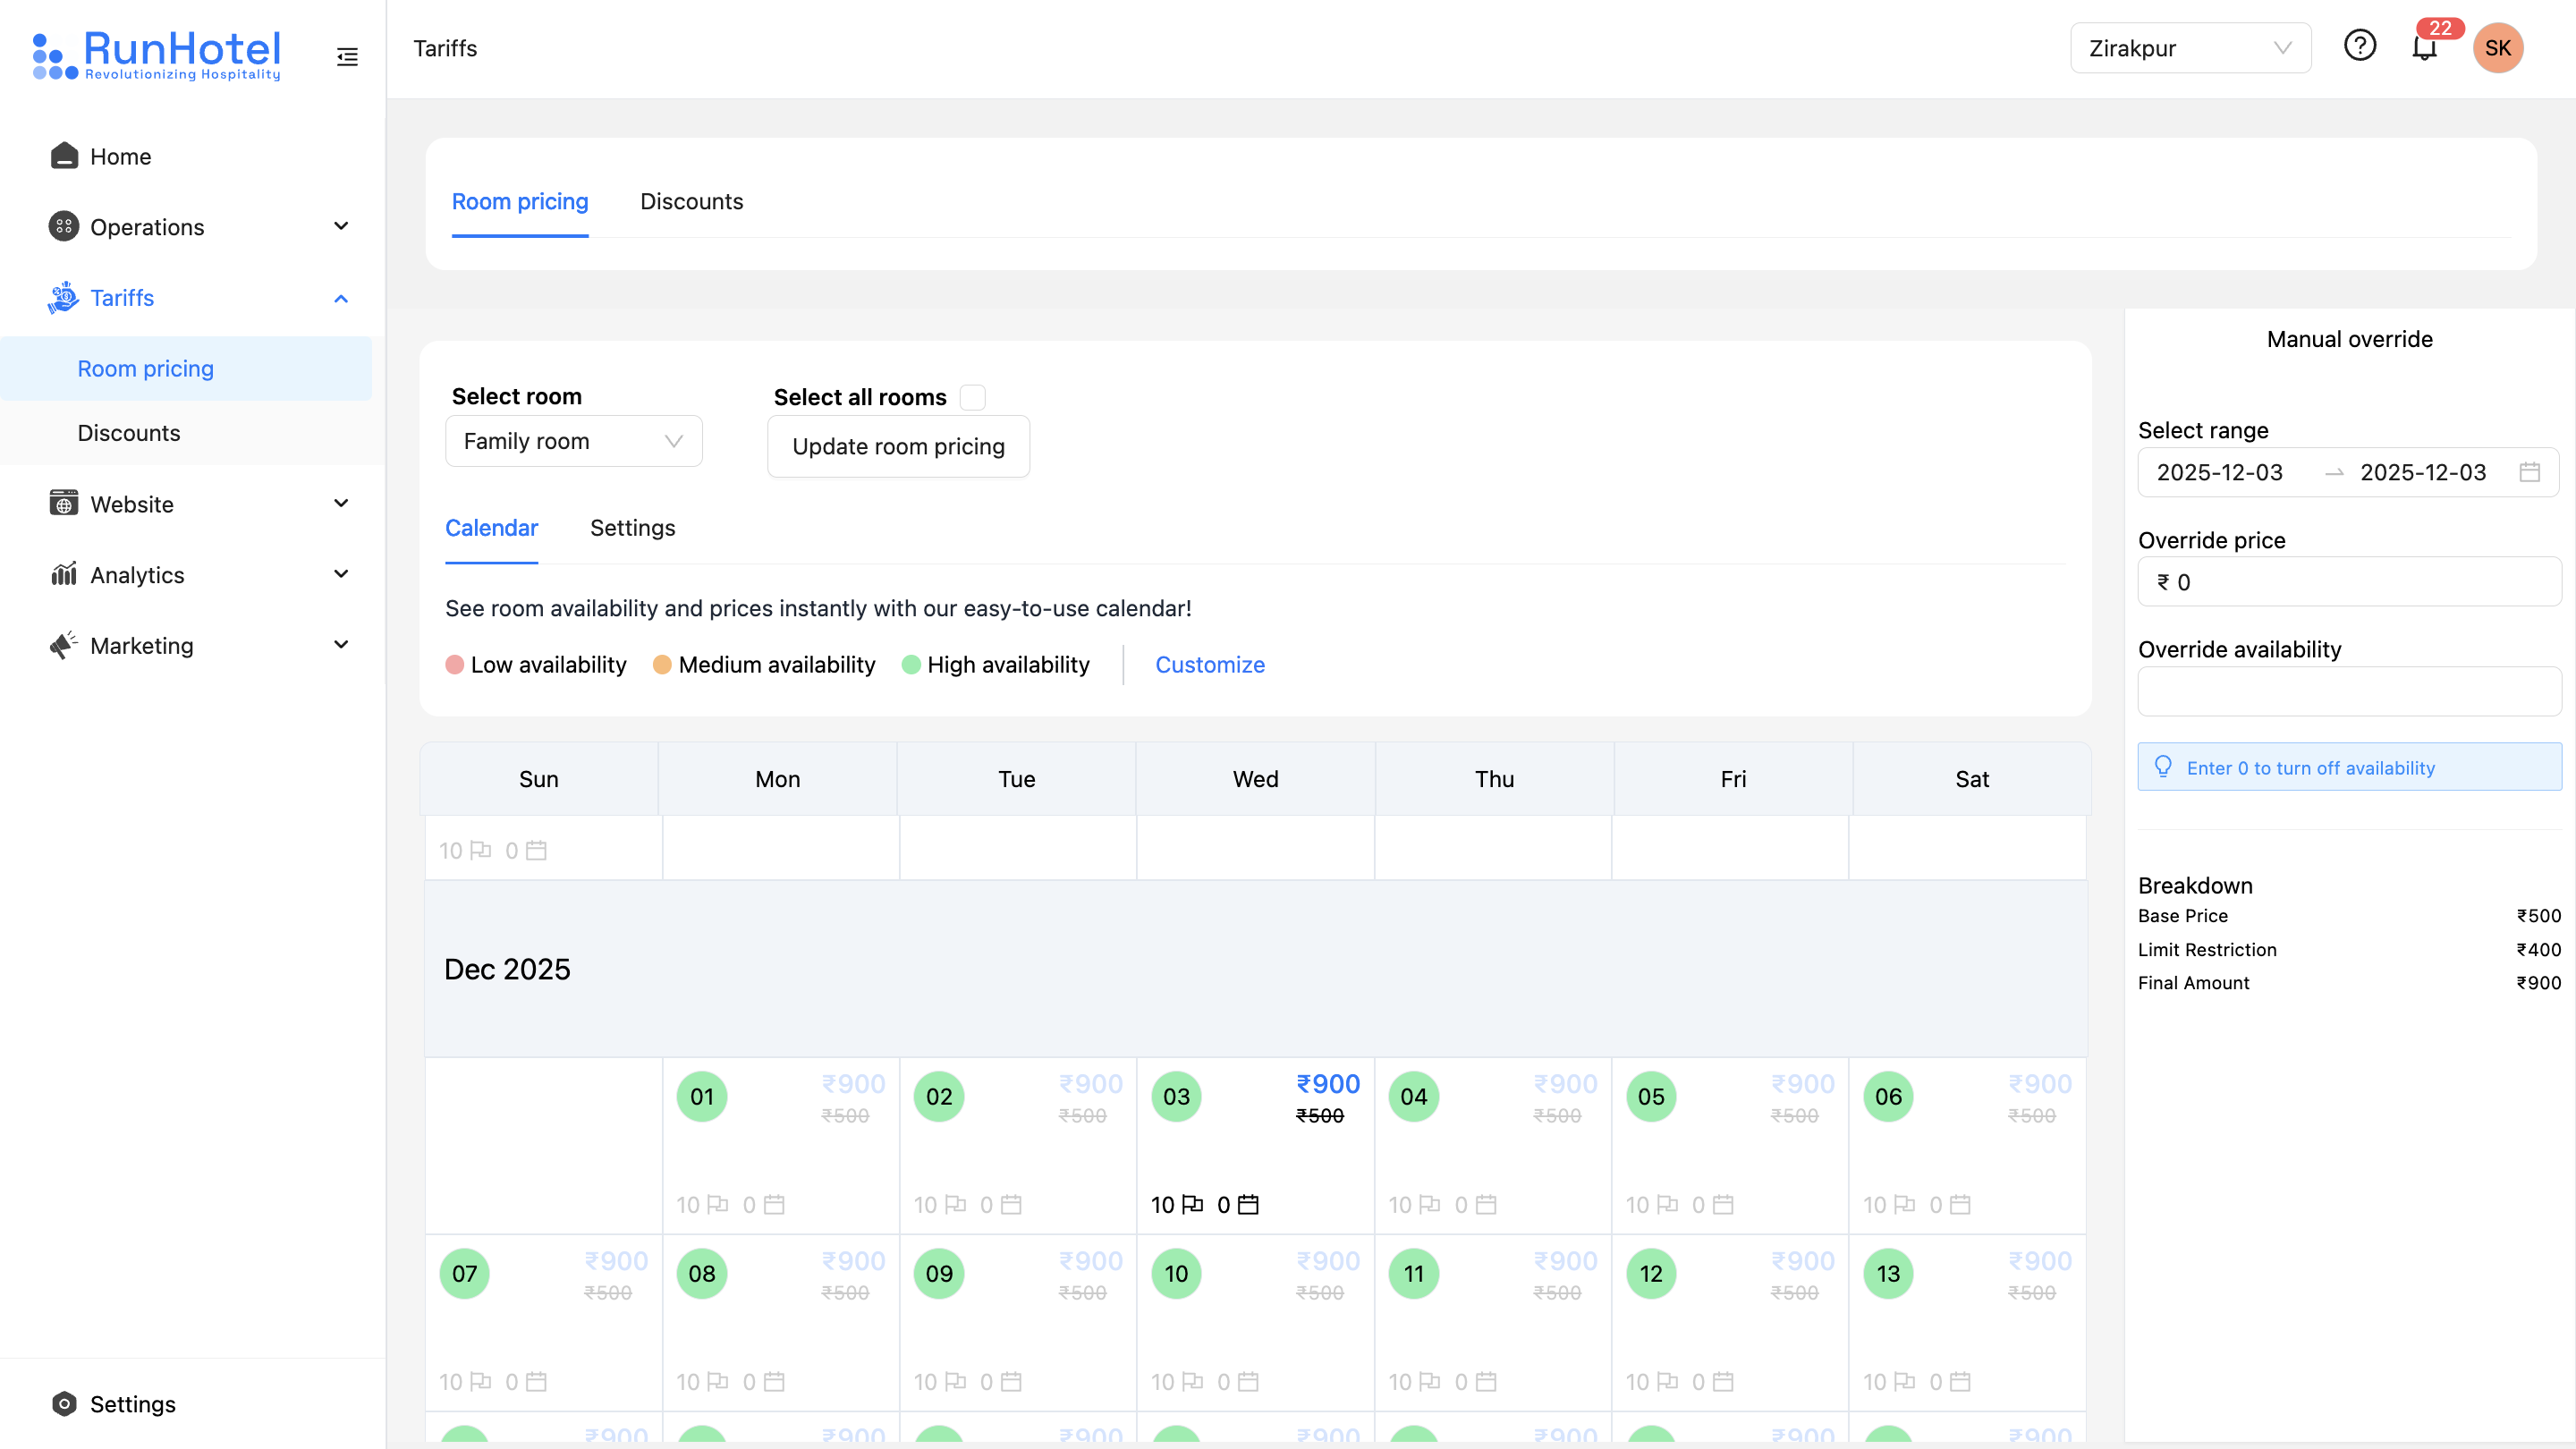Go to Home in sidebar
Viewport: 2576px width, 1449px height.
pyautogui.click(x=120, y=156)
